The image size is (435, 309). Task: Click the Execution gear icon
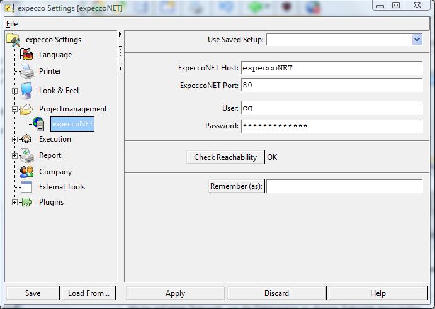[26, 139]
